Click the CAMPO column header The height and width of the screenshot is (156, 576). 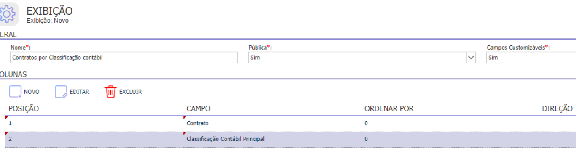click(x=198, y=109)
